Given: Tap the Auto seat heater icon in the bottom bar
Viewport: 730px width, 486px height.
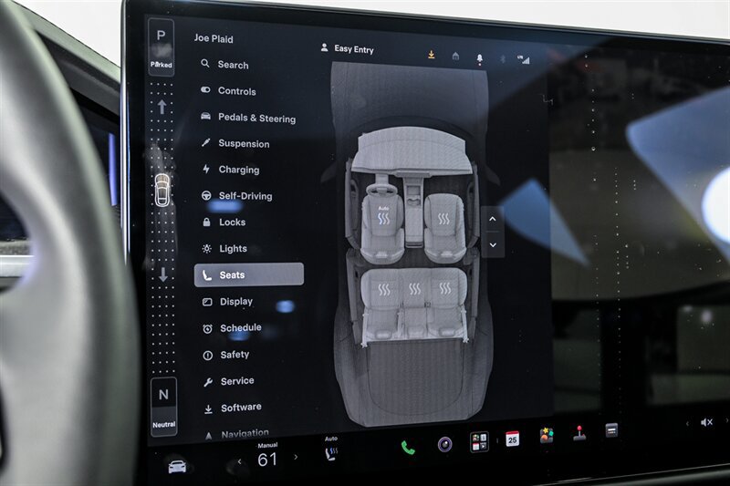Looking at the screenshot, I should (331, 450).
